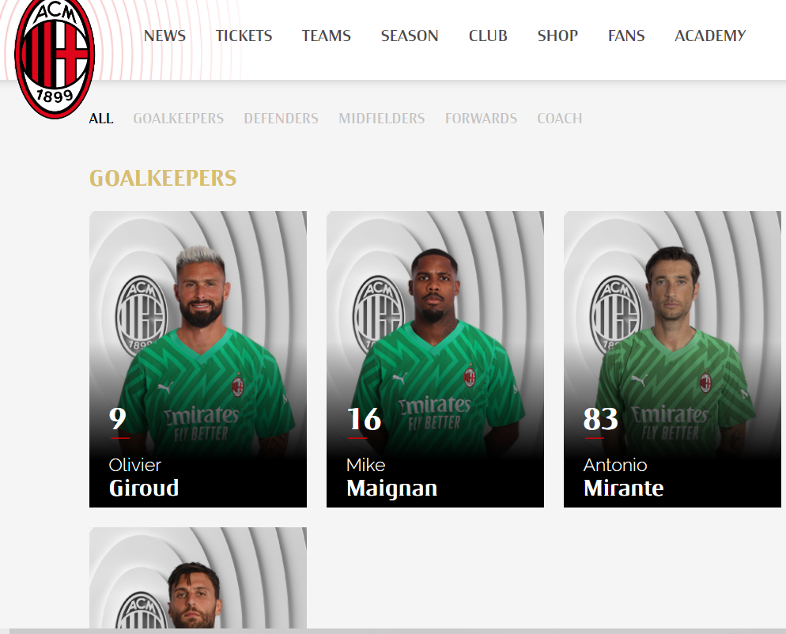Open the NEWS menu

(x=164, y=36)
